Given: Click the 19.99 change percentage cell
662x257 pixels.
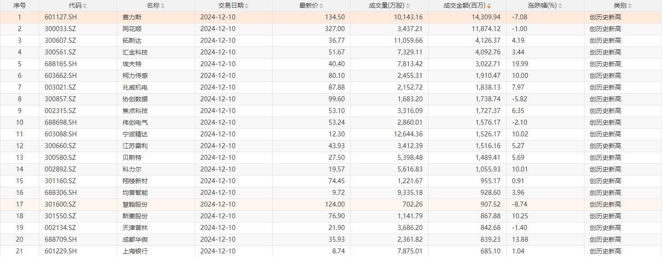Looking at the screenshot, I should (x=520, y=64).
